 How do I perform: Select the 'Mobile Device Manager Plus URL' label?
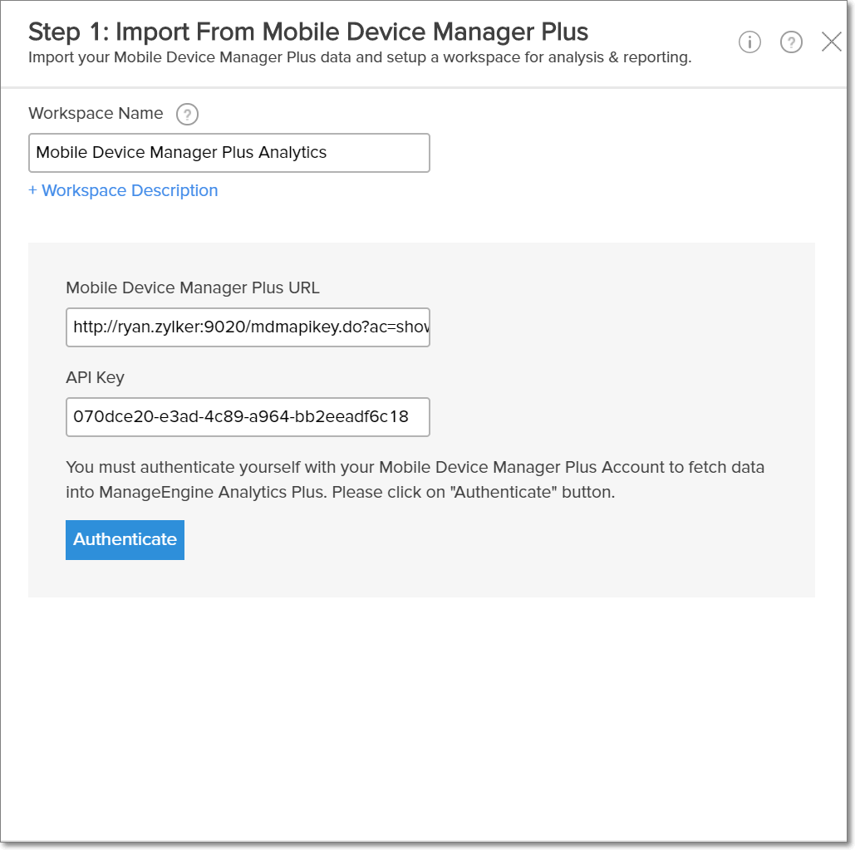tap(193, 287)
